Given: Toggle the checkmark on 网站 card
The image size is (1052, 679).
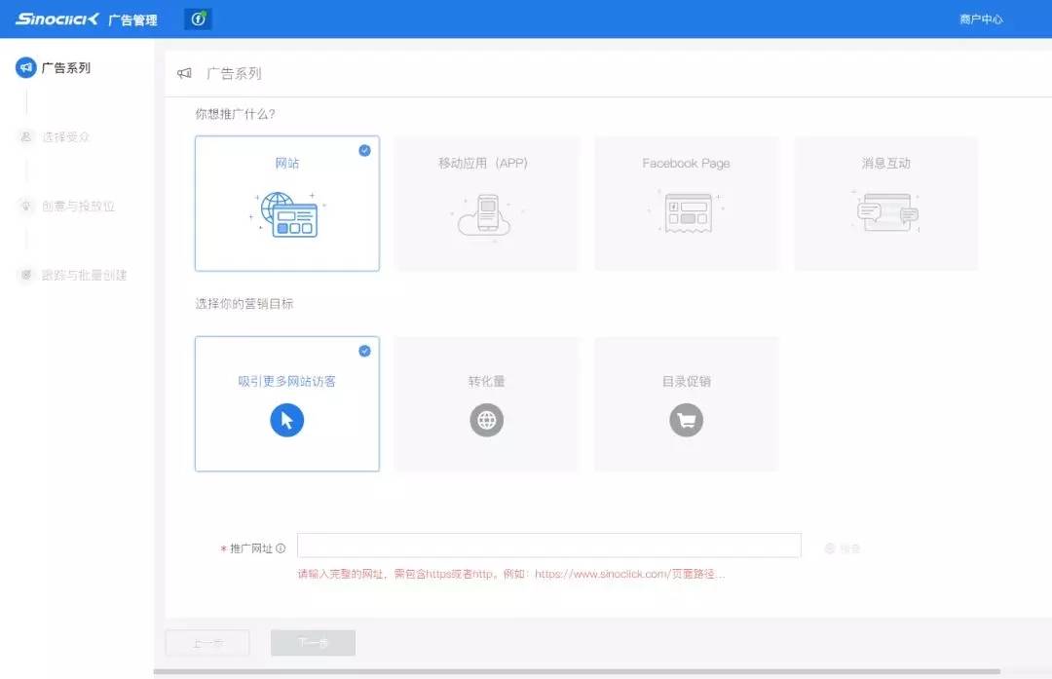Looking at the screenshot, I should coord(364,150).
